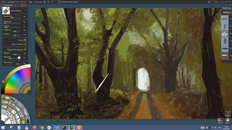Open the Правка menu
Viewport: 232px width, 130px height.
point(11,2)
